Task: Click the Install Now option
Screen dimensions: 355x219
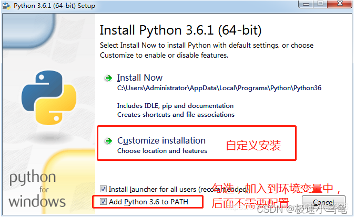Action: (x=140, y=78)
